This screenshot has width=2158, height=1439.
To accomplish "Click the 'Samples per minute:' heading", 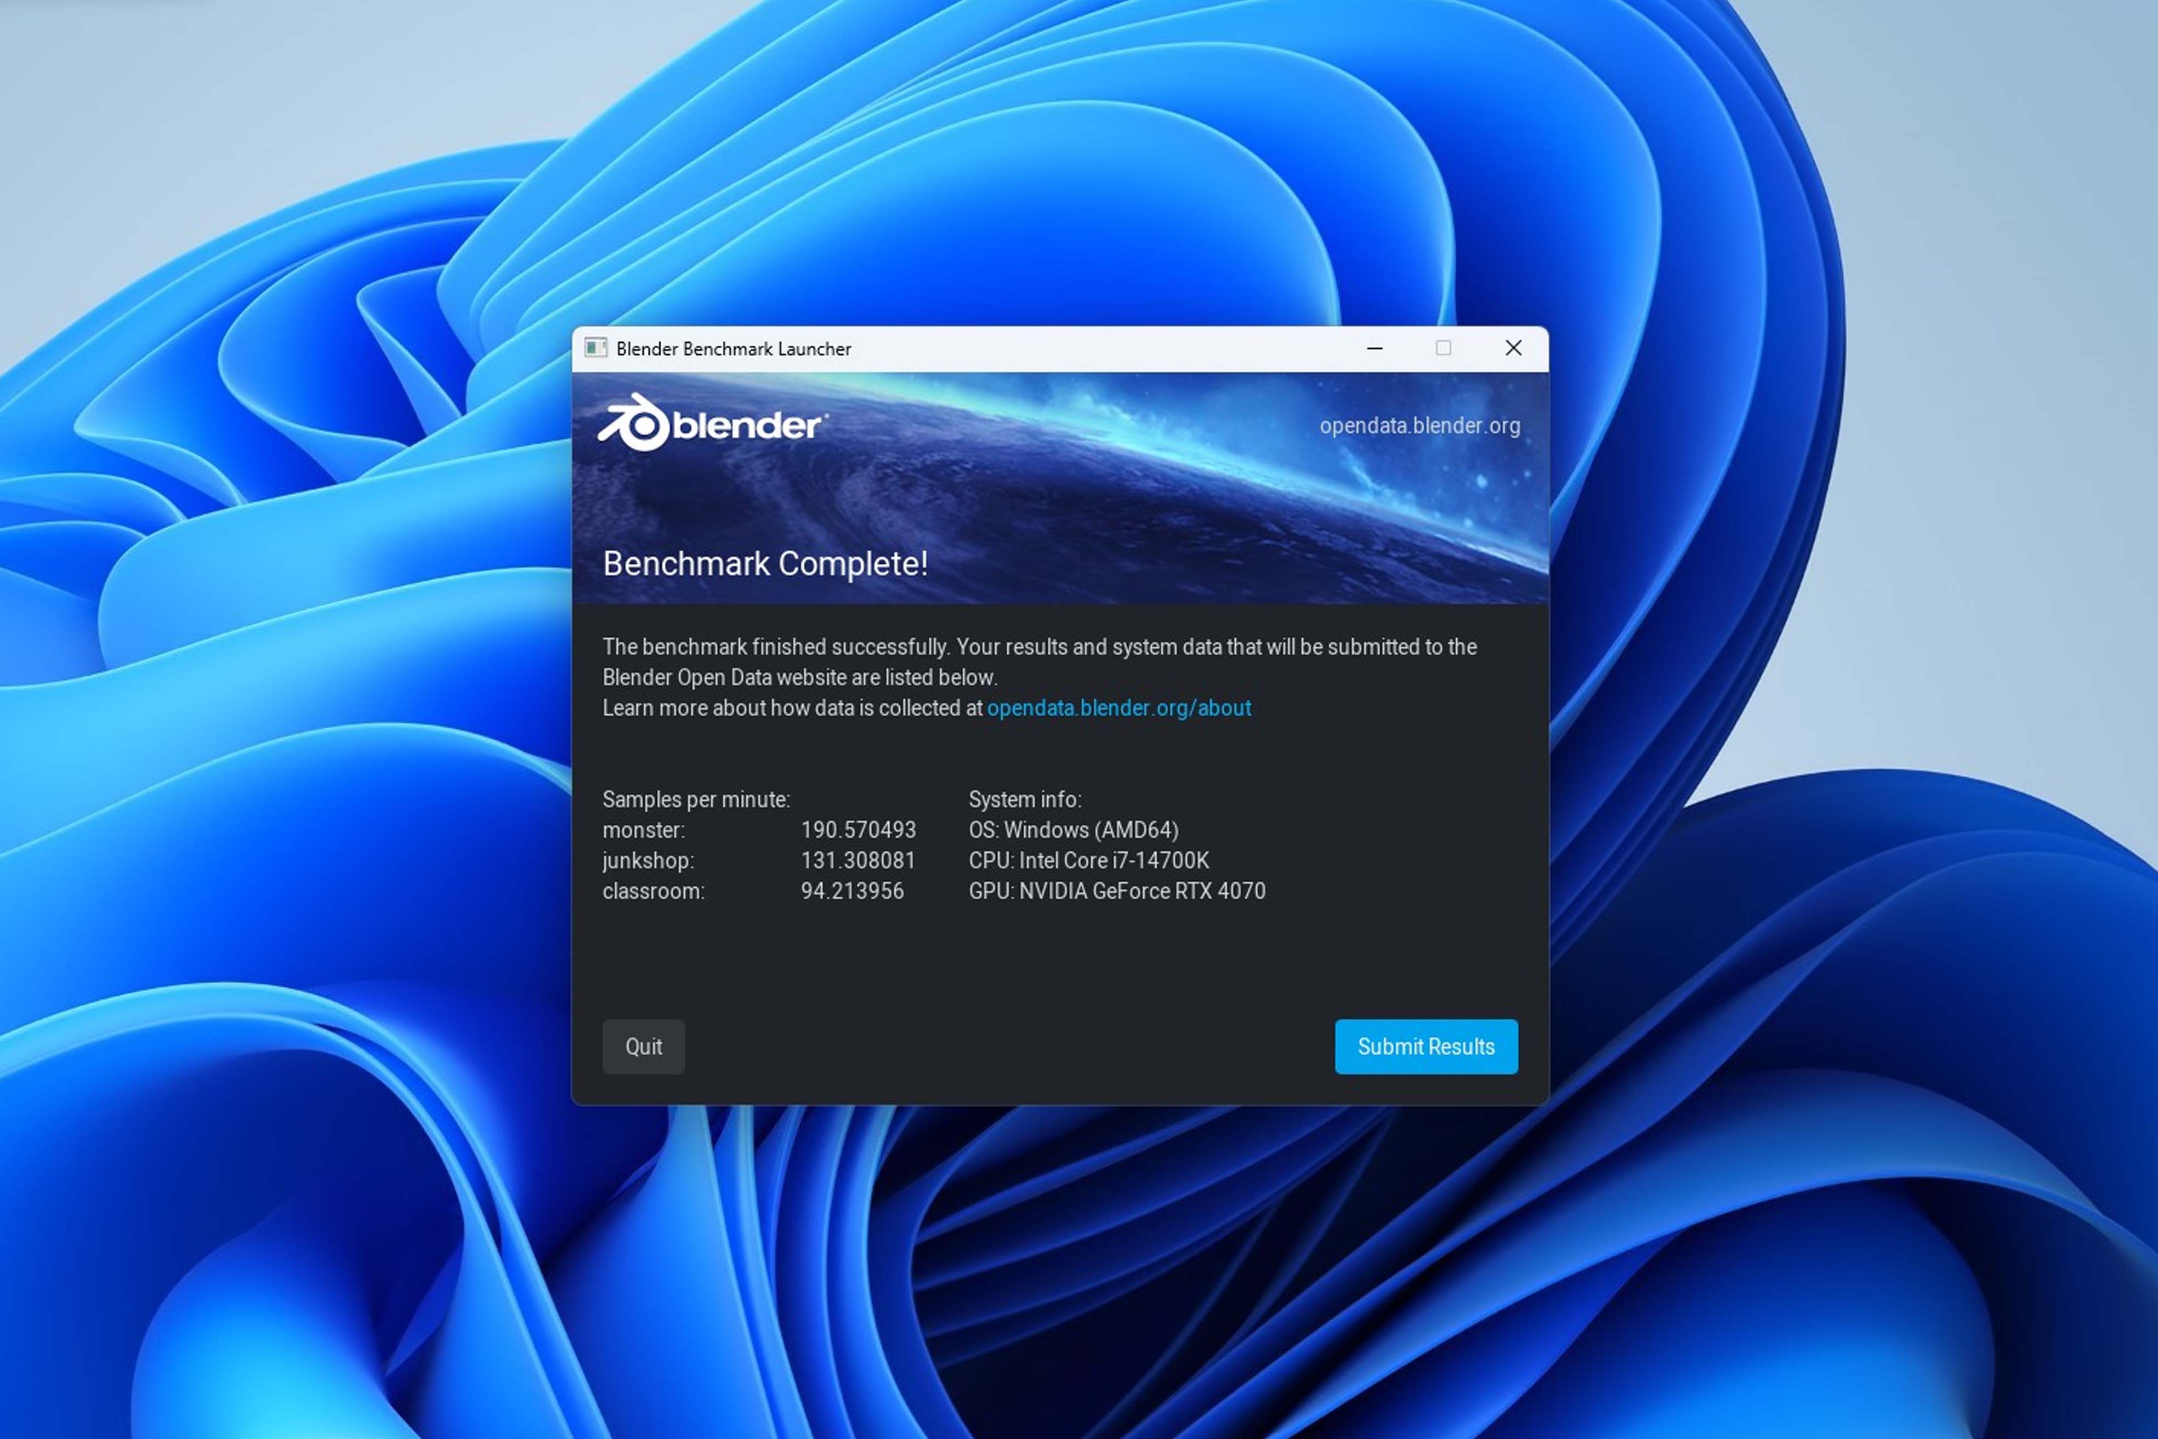I will point(695,800).
